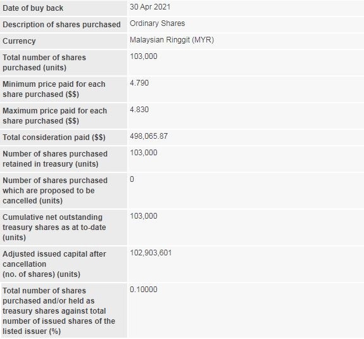This screenshot has height=339, width=364.
Task: Select Total number of shares purchased (units) label
Action: (44, 63)
